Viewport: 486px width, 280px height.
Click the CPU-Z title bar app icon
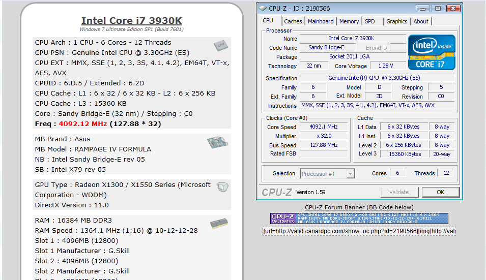tap(262, 8)
